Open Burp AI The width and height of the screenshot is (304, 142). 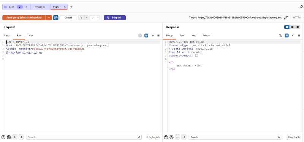tap(115, 17)
